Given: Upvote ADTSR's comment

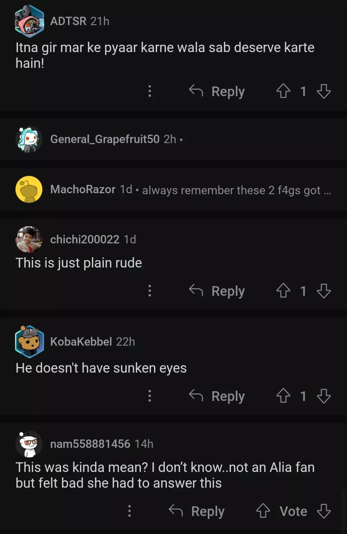Looking at the screenshot, I should [283, 91].
